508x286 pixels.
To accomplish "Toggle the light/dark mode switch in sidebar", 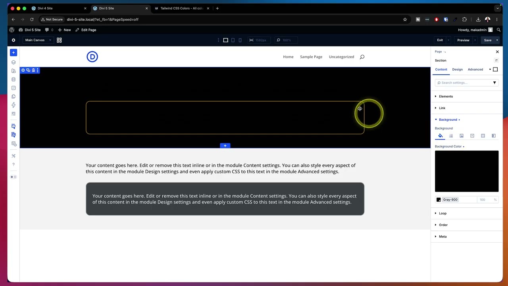I will point(13,177).
